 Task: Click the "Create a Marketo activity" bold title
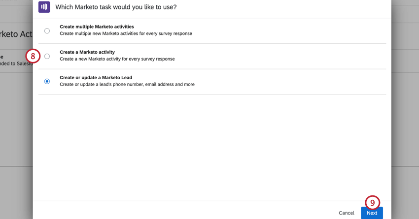[x=87, y=52]
